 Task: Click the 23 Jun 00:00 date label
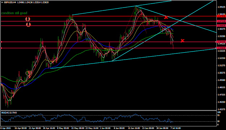click(x=148, y=128)
